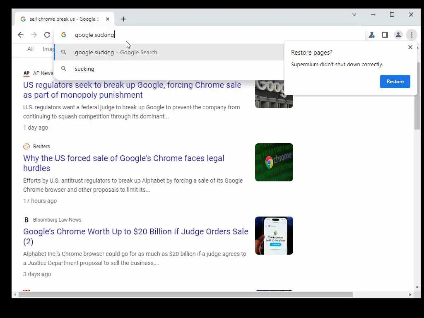Click the scroll down arrow
The height and width of the screenshot is (318, 424).
pos(417,287)
